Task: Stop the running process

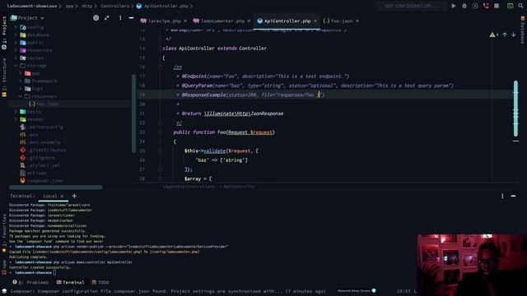Action: [x=497, y=6]
